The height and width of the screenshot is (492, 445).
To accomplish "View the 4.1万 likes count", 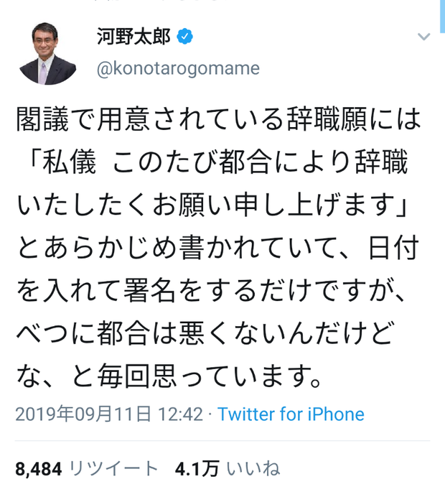I will coord(197,469).
